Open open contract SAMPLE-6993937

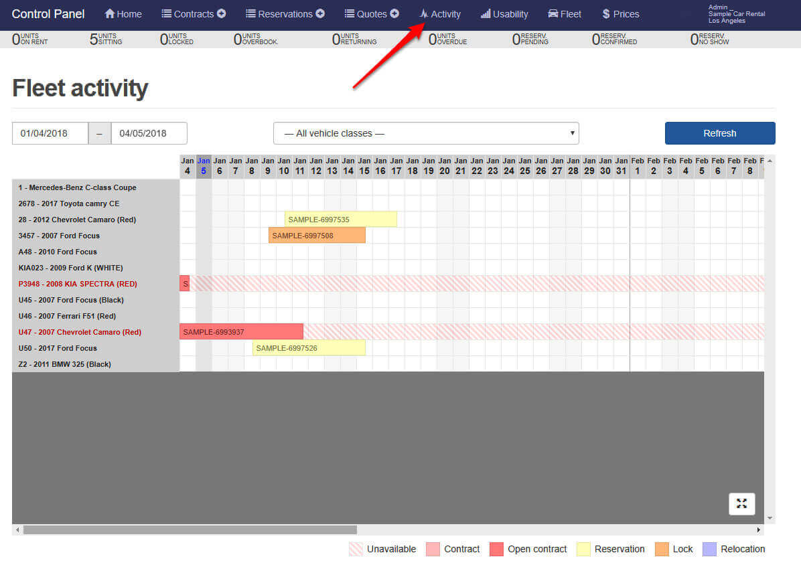click(x=241, y=332)
